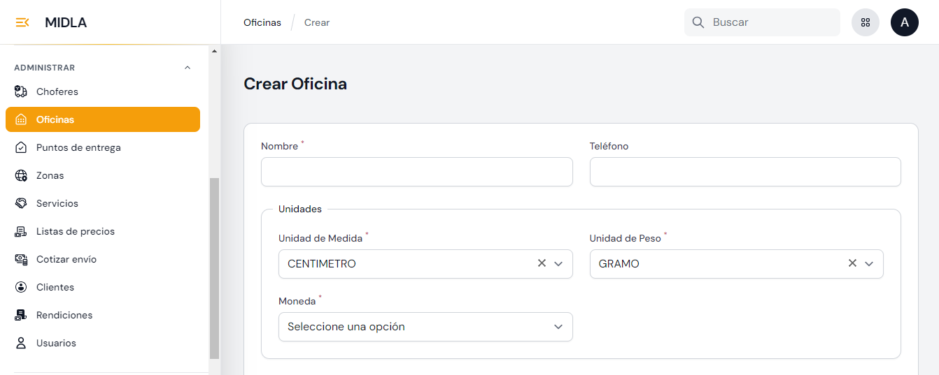Click the Listas de precios icon

point(21,231)
